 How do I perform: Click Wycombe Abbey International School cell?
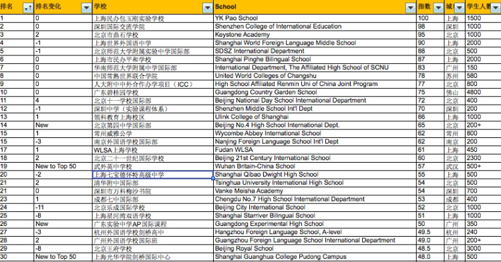click(315, 133)
